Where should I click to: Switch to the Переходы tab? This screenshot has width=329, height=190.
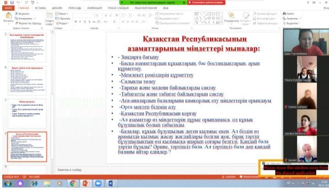75,8
